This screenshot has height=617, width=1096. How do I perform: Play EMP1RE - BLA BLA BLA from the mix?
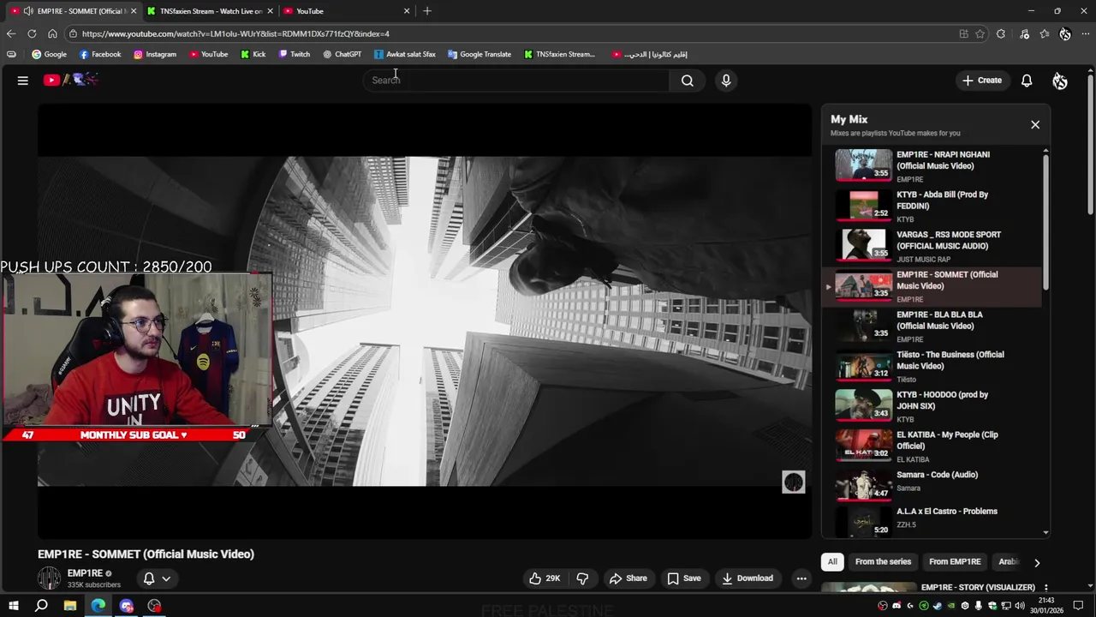pyautogui.click(x=932, y=326)
